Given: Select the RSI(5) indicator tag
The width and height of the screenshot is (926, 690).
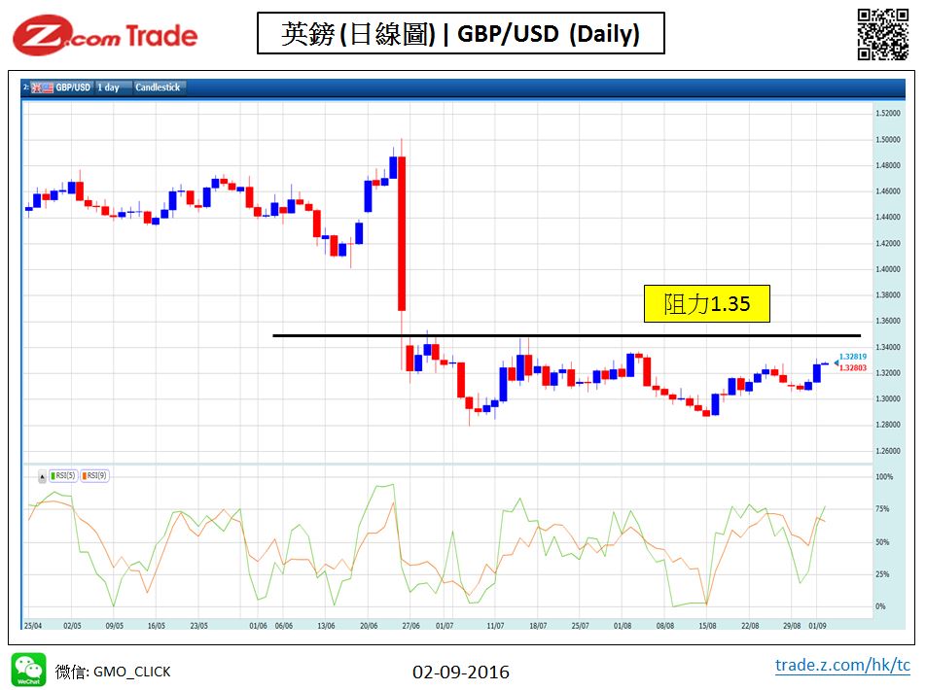Looking at the screenshot, I should click(x=63, y=476).
